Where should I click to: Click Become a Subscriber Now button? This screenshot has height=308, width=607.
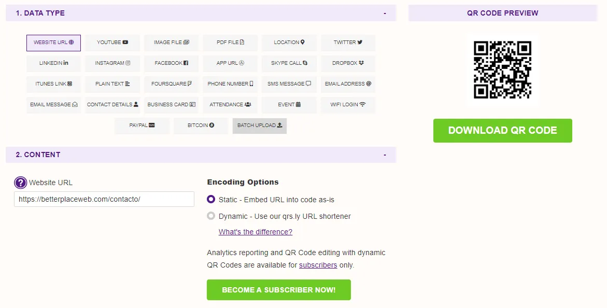tap(279, 290)
